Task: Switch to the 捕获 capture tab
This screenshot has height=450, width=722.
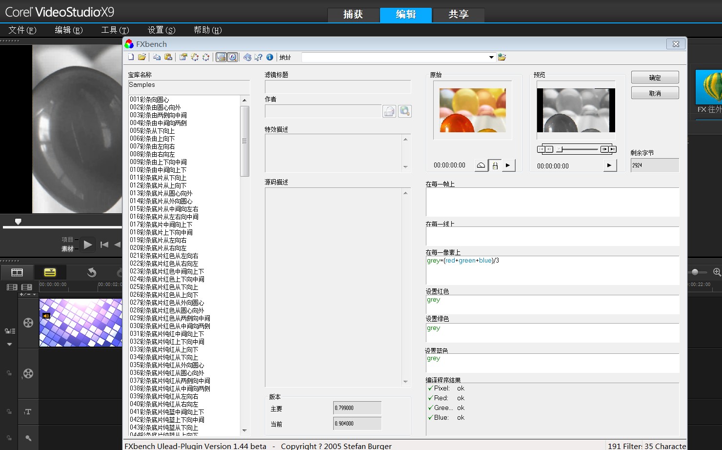Action: pyautogui.click(x=353, y=15)
